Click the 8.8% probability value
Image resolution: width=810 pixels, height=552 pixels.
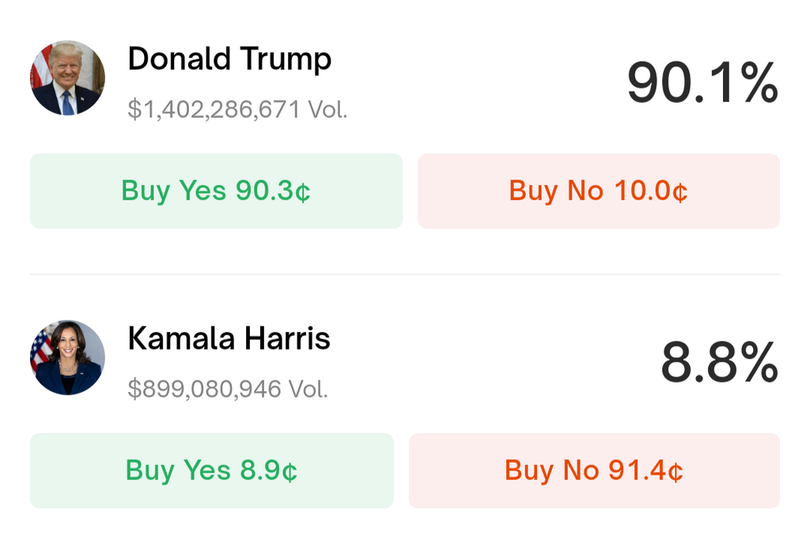click(x=719, y=362)
